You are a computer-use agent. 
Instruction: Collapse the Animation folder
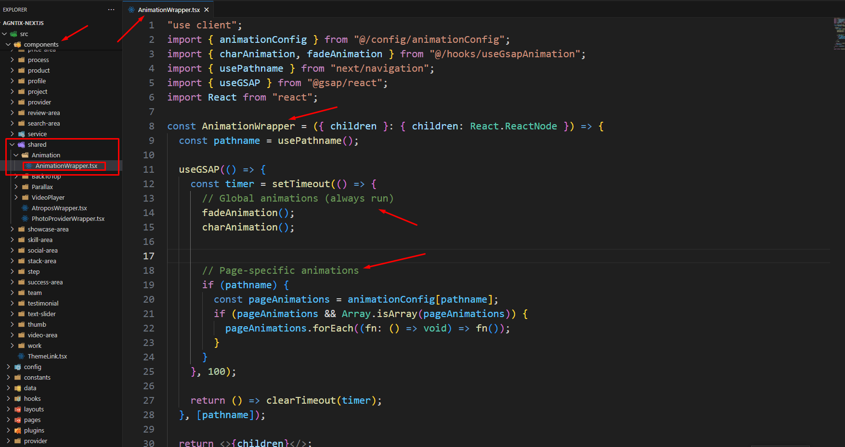click(x=16, y=155)
